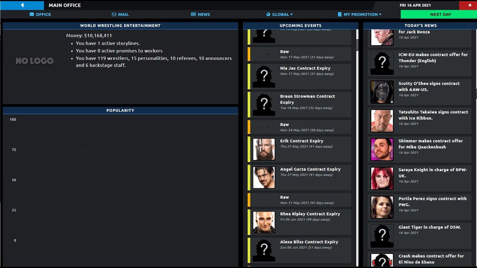Open Shimmer offer for Mike Quackenbush news
This screenshot has width=477, height=268.
(420, 149)
